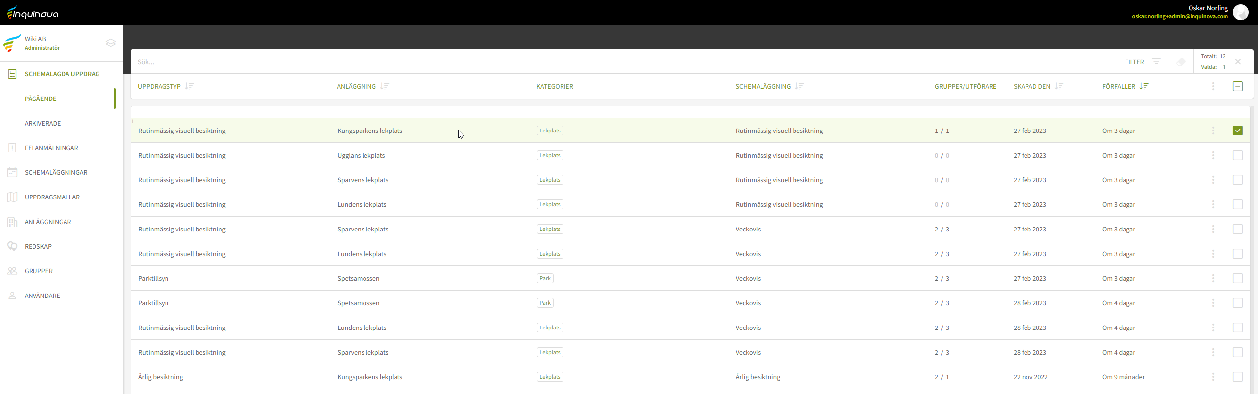
Task: Click the Lekplats tag on Sparvens row
Action: (x=550, y=180)
